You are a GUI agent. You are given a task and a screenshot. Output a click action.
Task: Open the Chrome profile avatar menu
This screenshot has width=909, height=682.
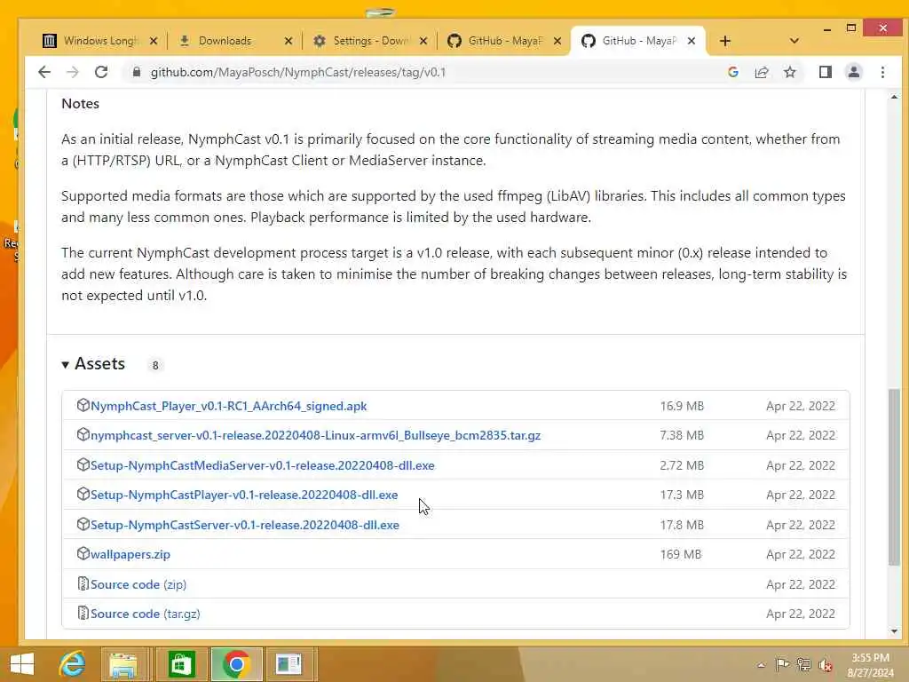[x=854, y=72]
